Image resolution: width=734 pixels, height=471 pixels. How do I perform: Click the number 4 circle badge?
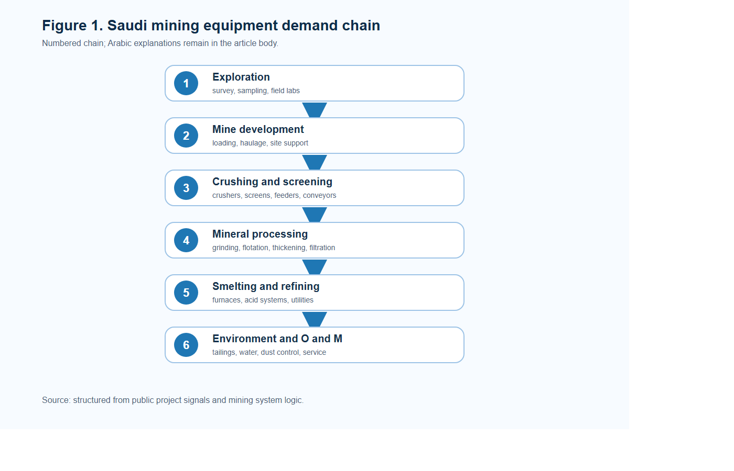186,240
